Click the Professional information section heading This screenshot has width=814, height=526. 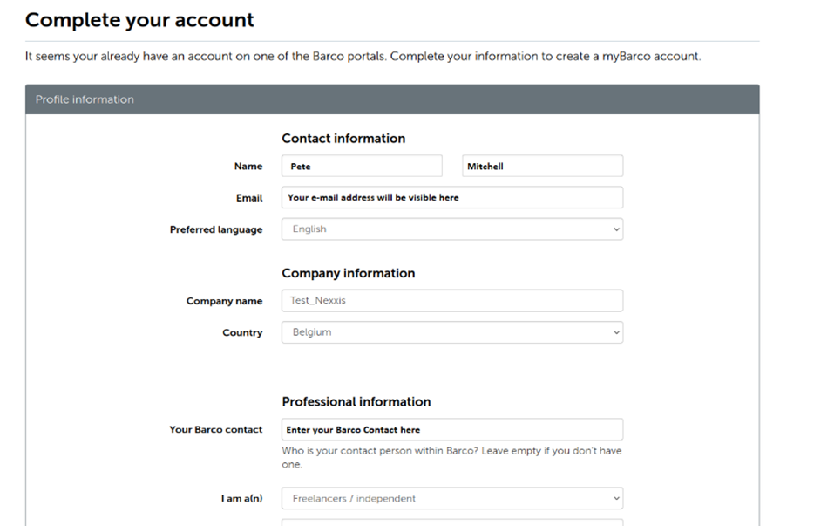(x=356, y=402)
